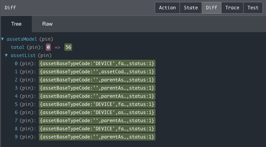Switch to the Raw tab

(47, 24)
